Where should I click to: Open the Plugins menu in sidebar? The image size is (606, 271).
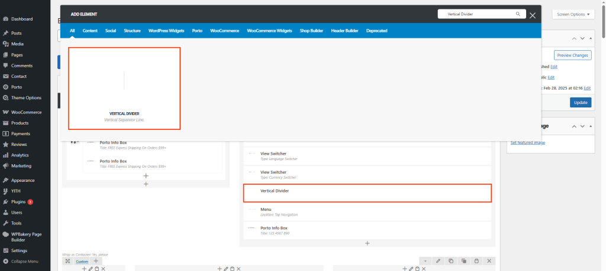point(19,201)
